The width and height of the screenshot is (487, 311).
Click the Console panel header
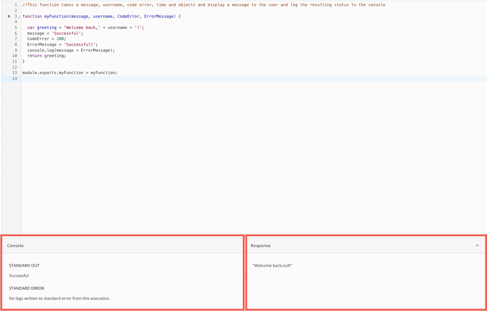(x=15, y=245)
